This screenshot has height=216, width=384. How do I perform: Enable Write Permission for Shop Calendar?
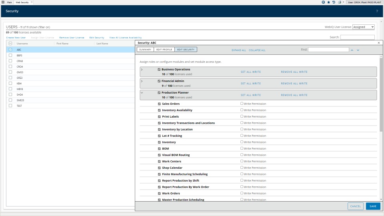(242, 168)
